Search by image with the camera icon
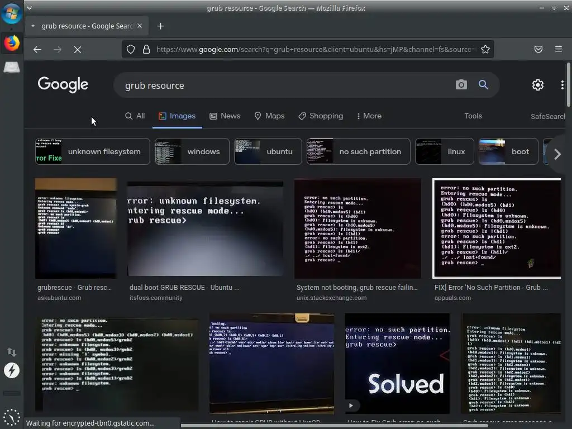This screenshot has height=429, width=572. 461,85
